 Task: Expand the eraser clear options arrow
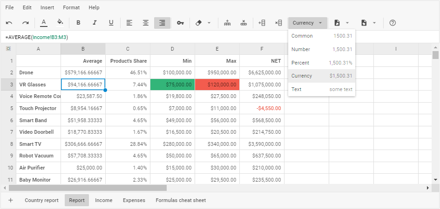(x=209, y=23)
